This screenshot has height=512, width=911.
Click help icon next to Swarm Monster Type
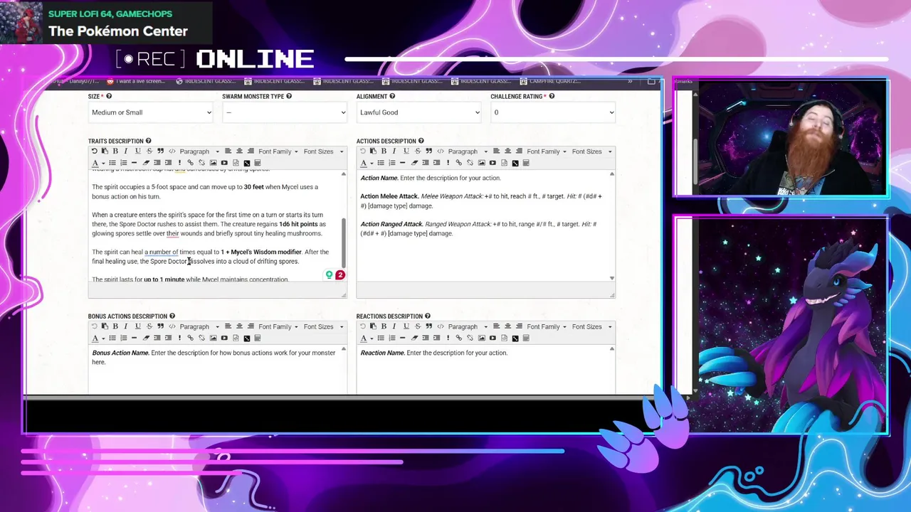tap(289, 96)
